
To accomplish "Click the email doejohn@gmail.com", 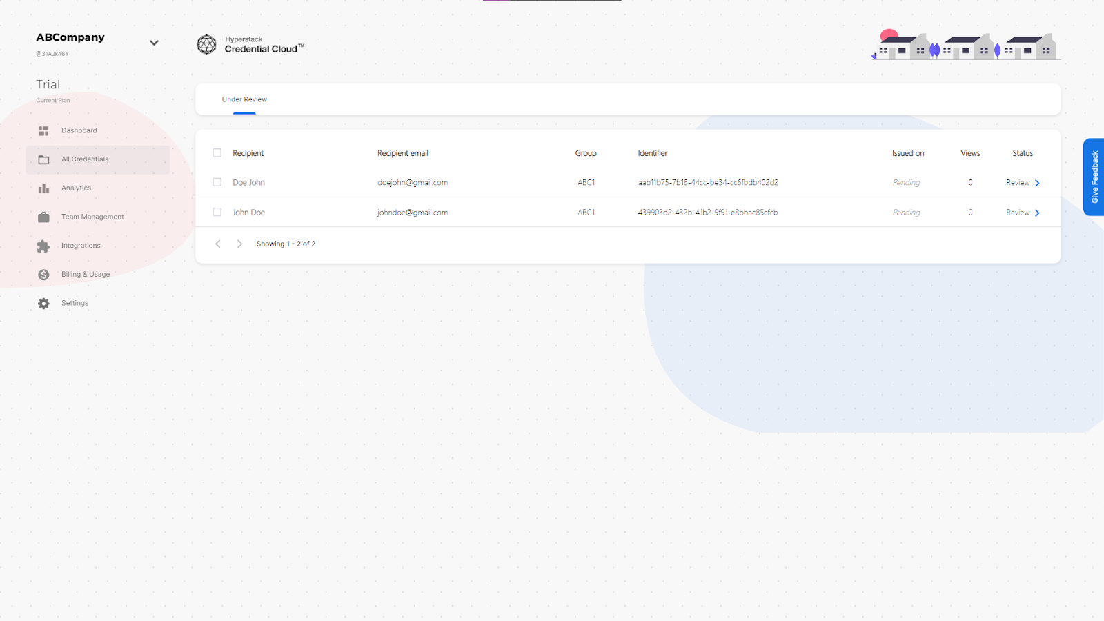I will point(413,183).
